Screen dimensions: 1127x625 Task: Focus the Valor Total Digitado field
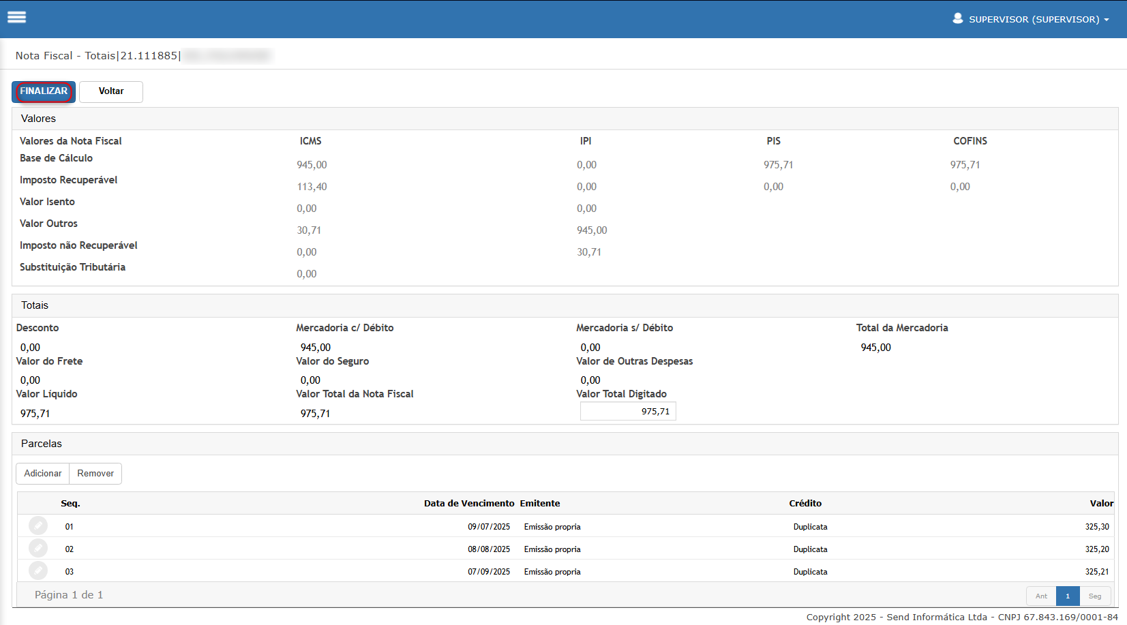(628, 411)
